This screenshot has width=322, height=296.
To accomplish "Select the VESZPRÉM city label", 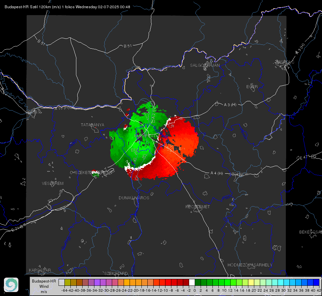I will tap(53, 183).
